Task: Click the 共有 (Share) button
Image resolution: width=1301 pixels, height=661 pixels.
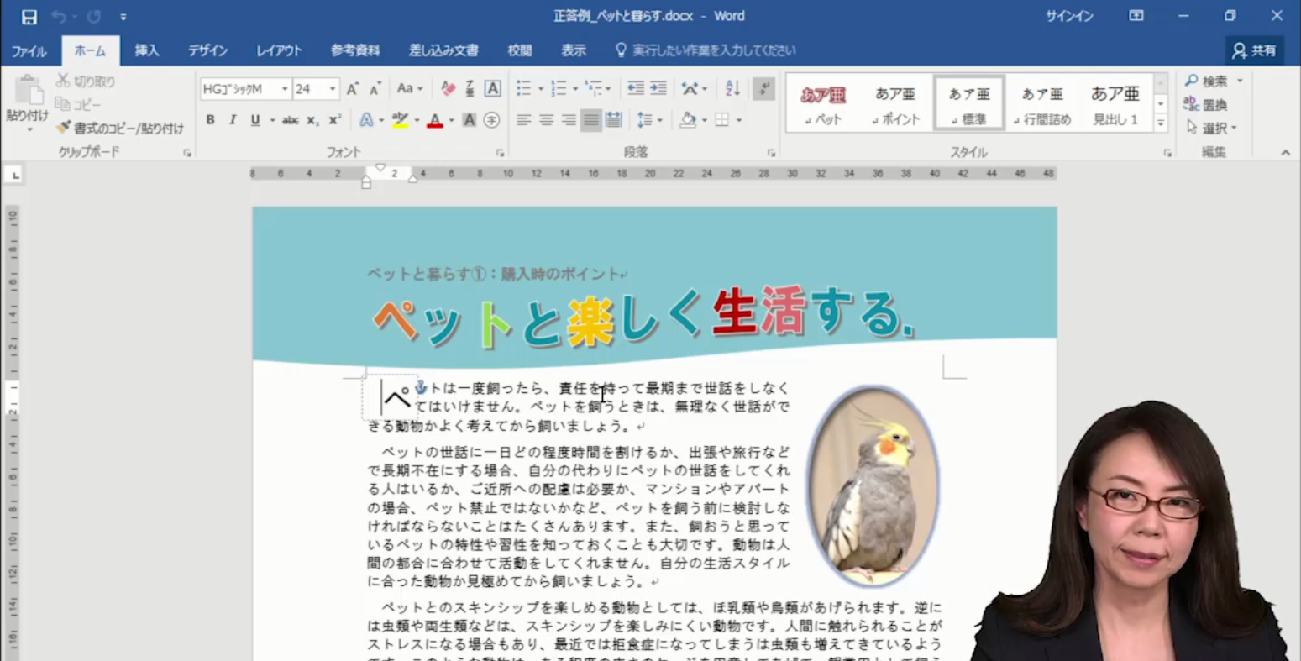Action: 1254,50
